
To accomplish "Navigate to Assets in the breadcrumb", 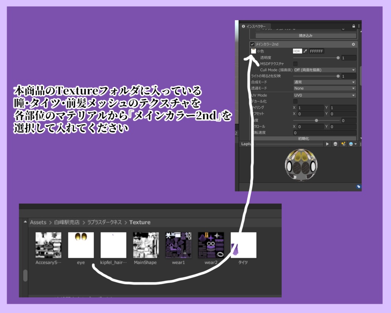I will (38, 222).
